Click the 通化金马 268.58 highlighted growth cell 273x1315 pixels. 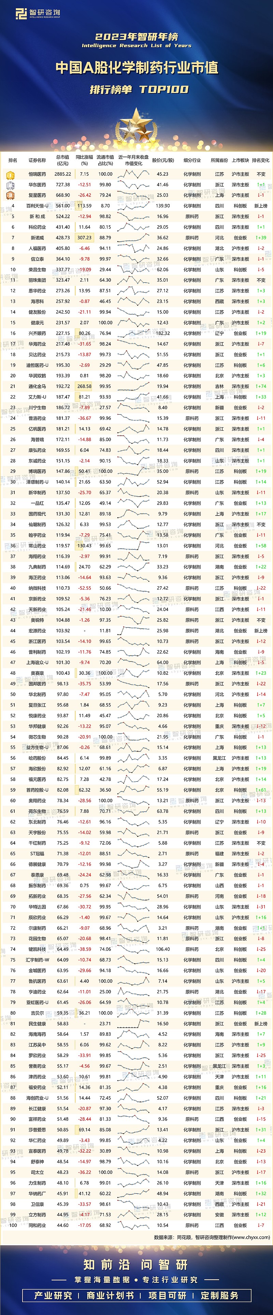pyautogui.click(x=85, y=387)
